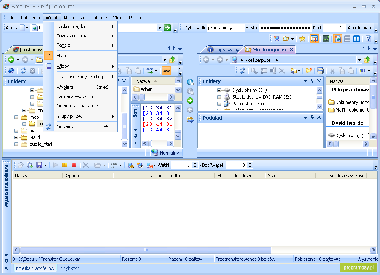Viewport: 380px width, 275px height.
Task: Increase the KBps/Wątek speed limit spinner
Action: [x=250, y=163]
